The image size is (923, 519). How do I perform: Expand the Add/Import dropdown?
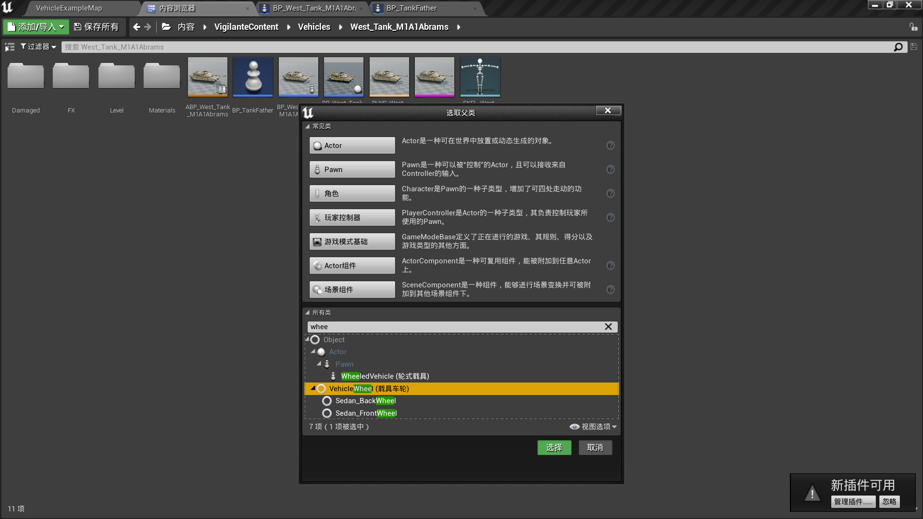pos(36,27)
